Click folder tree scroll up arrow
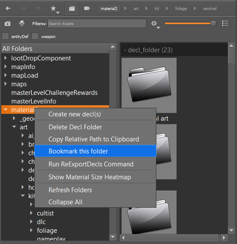This screenshot has height=244, width=237. (x=113, y=47)
